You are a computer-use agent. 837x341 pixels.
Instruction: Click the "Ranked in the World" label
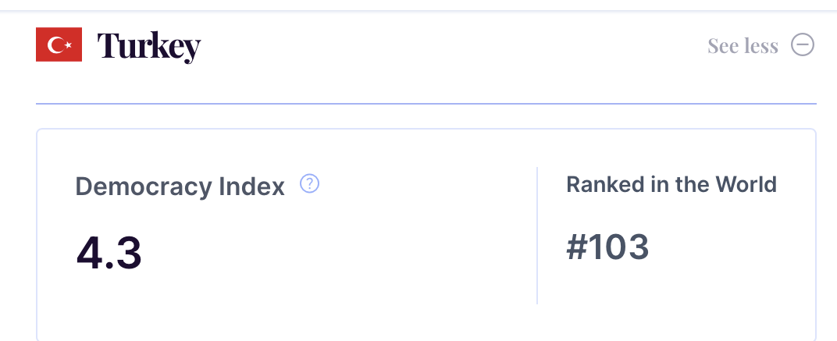click(671, 185)
